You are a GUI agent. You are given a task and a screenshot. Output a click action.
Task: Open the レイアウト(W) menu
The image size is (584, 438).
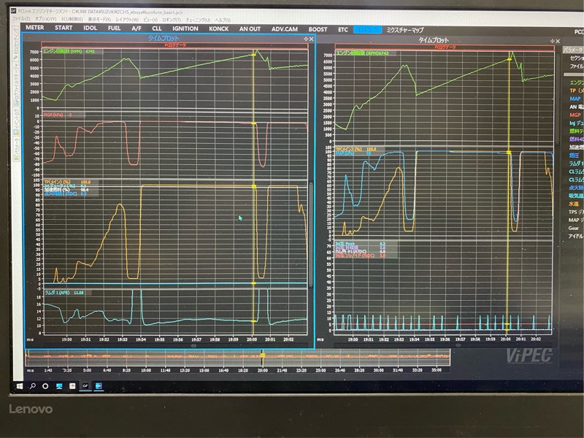[x=127, y=20]
